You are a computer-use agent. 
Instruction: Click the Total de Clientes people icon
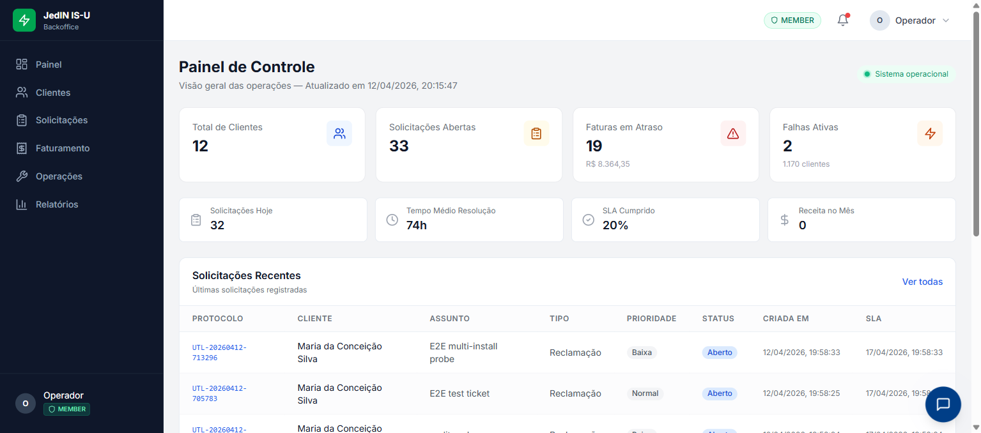[x=339, y=133]
